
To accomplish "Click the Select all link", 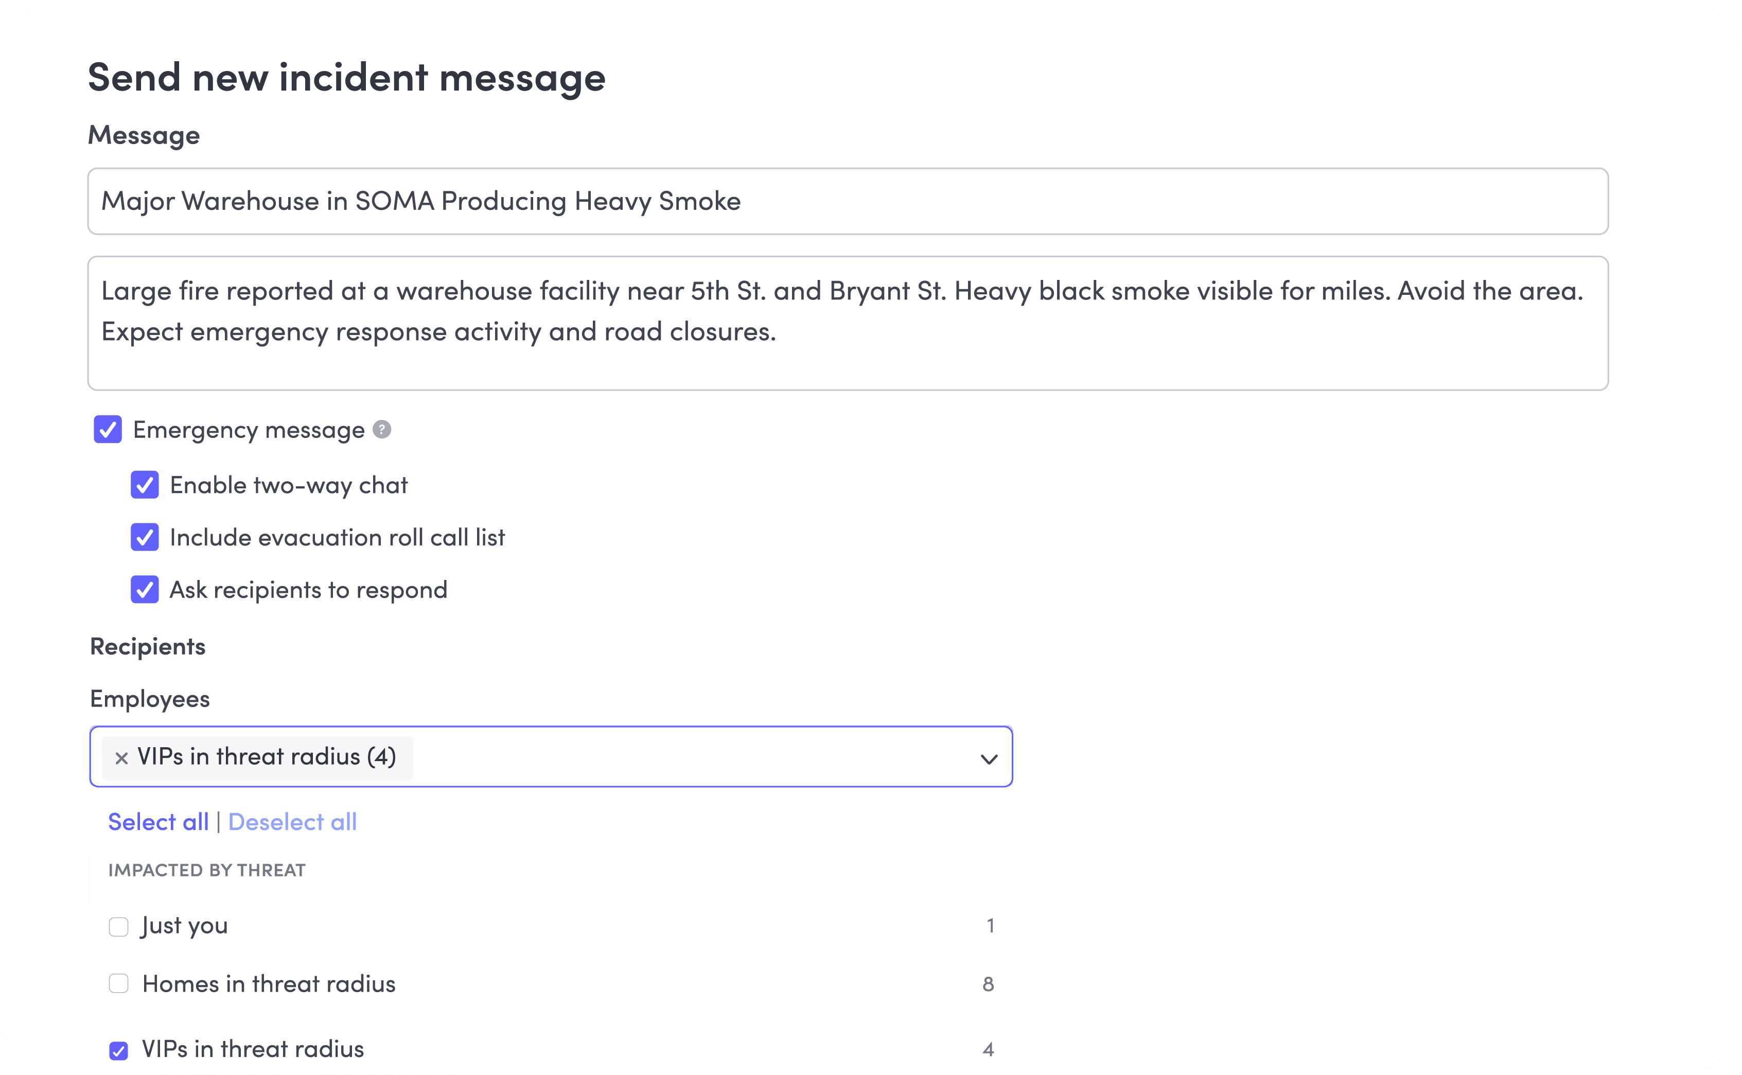I will pyautogui.click(x=158, y=822).
